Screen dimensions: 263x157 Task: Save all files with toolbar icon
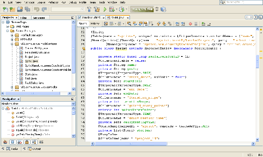point(27,9)
